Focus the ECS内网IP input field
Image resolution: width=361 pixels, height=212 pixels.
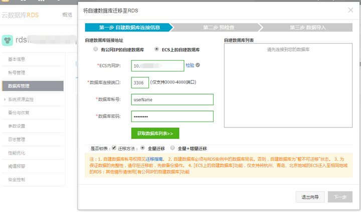[158, 65]
